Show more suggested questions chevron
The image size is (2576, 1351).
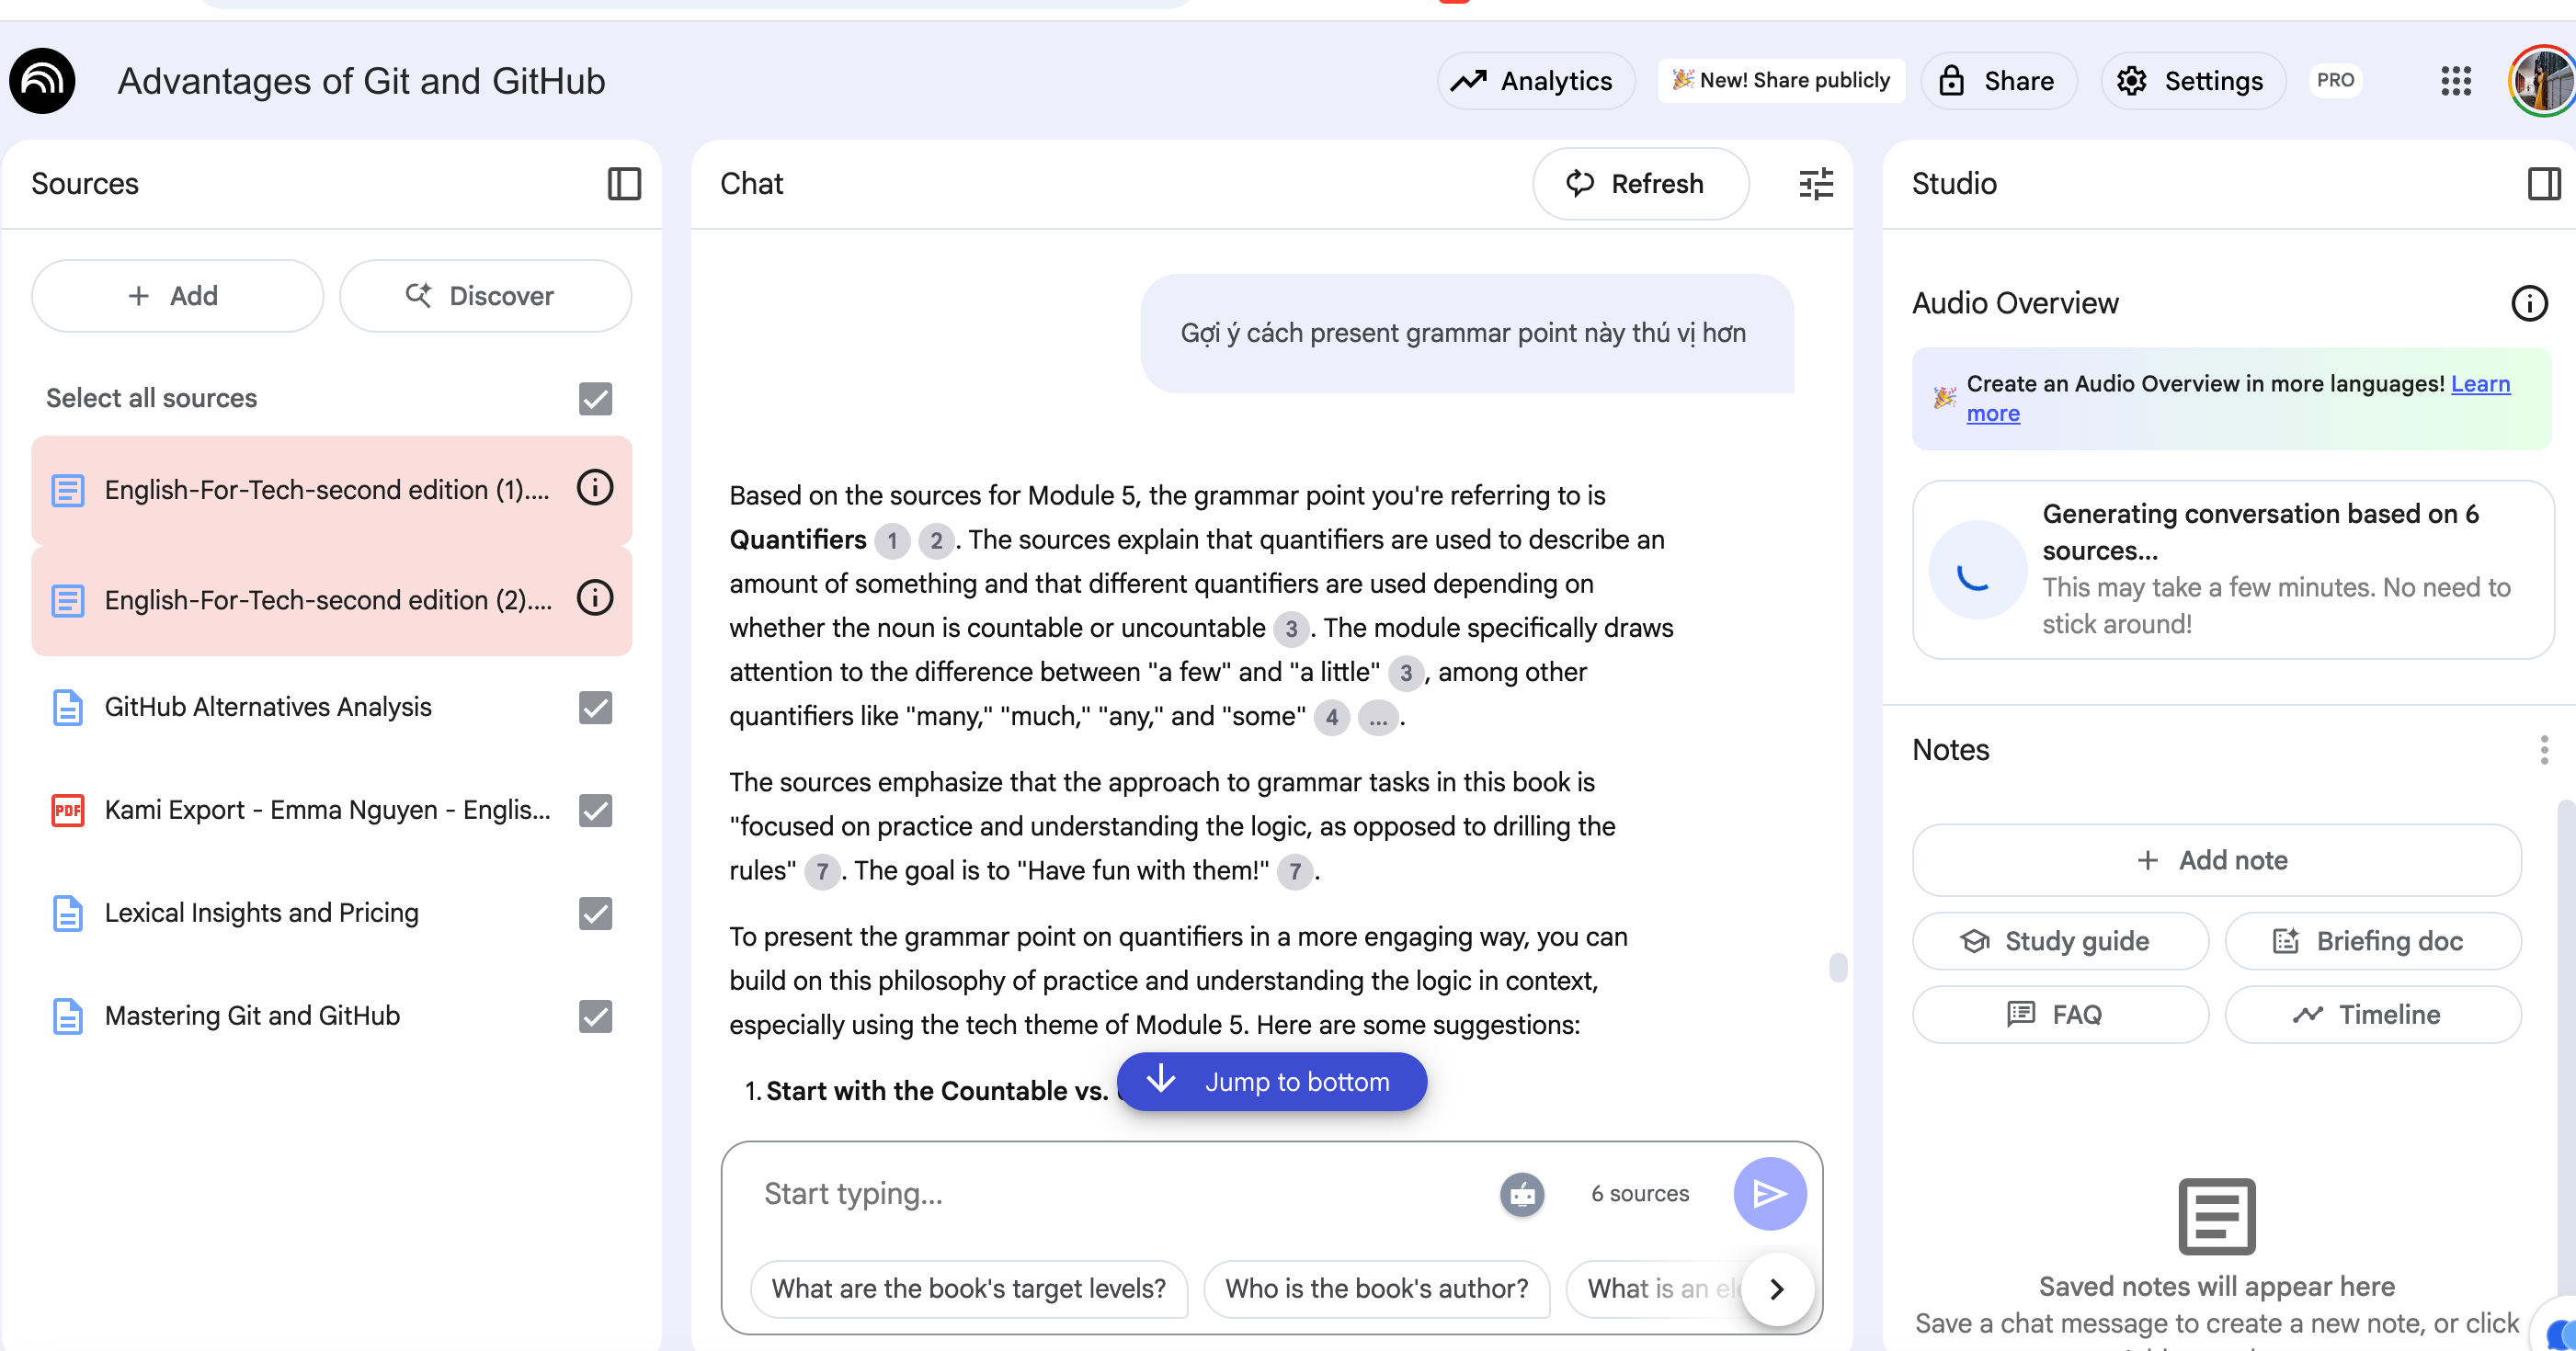click(x=1777, y=1289)
